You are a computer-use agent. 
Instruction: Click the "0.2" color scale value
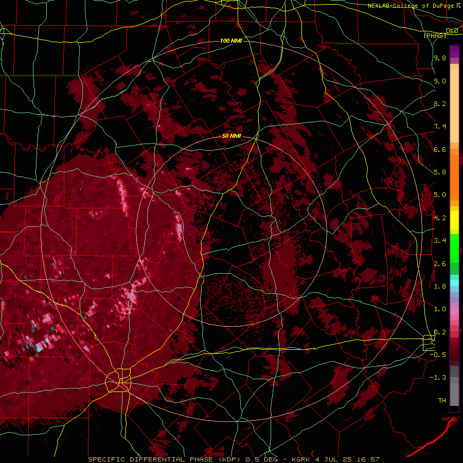(x=440, y=332)
